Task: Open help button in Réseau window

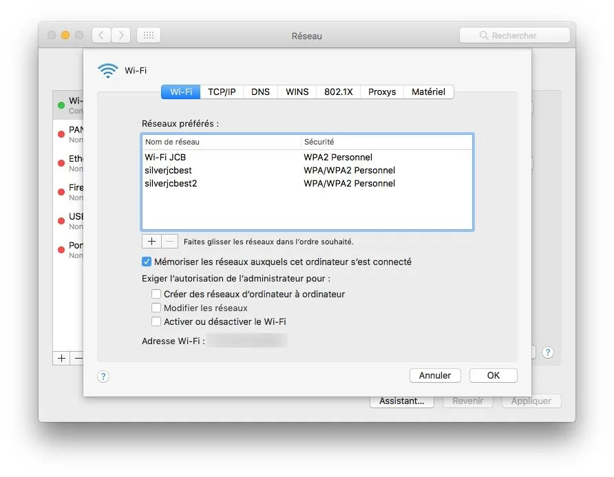Action: (x=548, y=352)
